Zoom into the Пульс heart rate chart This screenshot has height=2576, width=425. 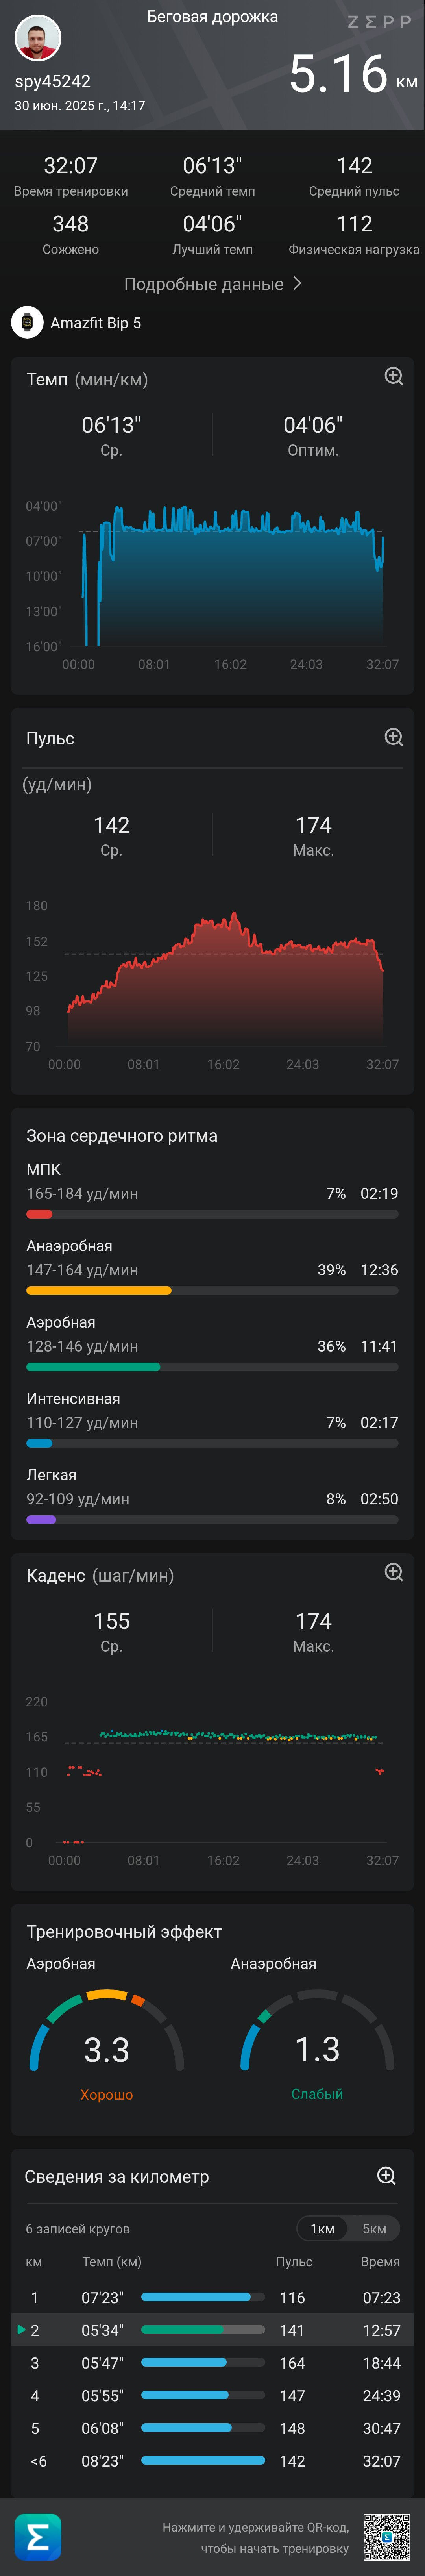(x=394, y=737)
